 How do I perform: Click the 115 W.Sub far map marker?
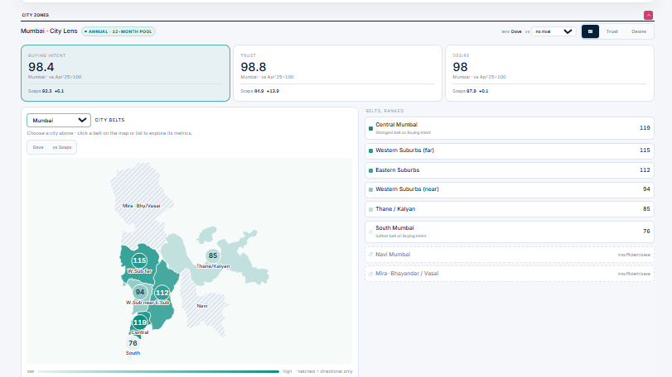pos(139,260)
